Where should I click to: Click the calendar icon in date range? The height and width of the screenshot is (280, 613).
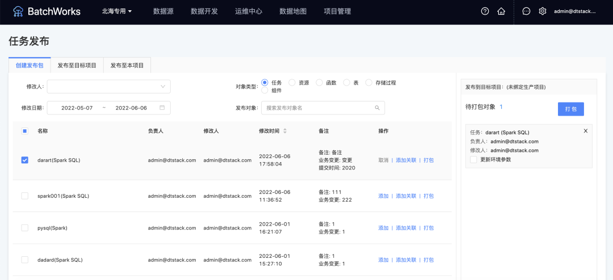point(162,108)
